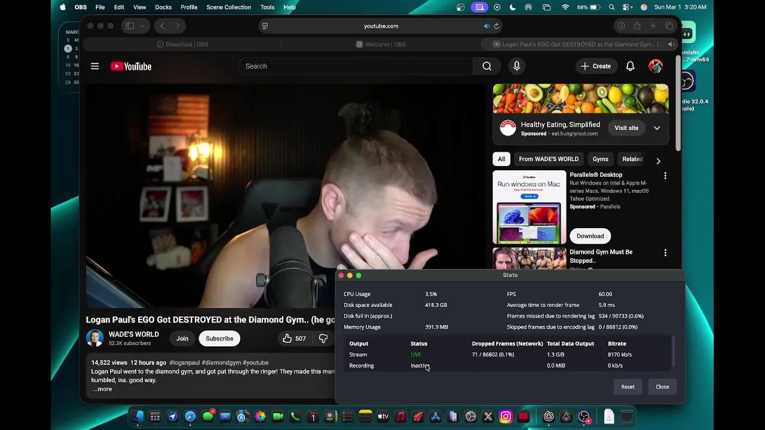This screenshot has width=765, height=430.
Task: Switch to Download | OBS tab
Action: pyautogui.click(x=182, y=44)
